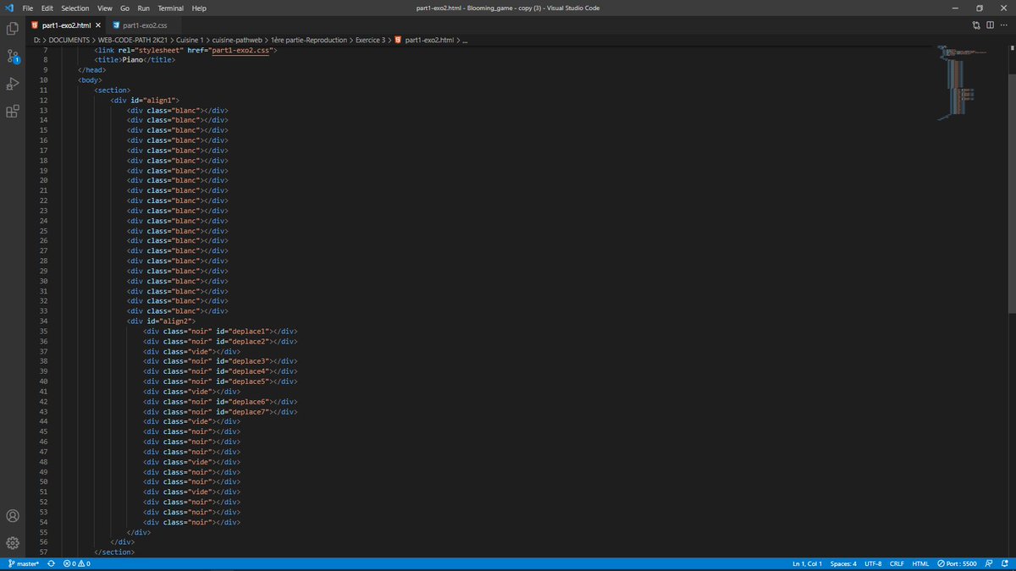Open the notifications bell in the status bar
Image resolution: width=1016 pixels, height=571 pixels.
click(x=1007, y=563)
